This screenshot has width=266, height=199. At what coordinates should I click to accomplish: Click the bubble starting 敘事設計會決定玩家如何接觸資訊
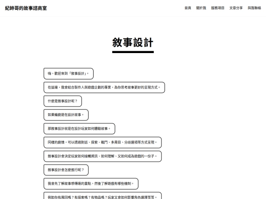[102, 156]
